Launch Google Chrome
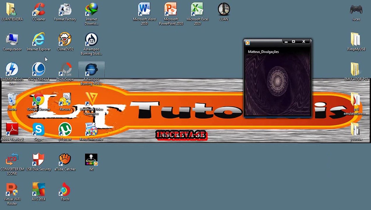The width and height of the screenshot is (371, 210). pos(38,102)
